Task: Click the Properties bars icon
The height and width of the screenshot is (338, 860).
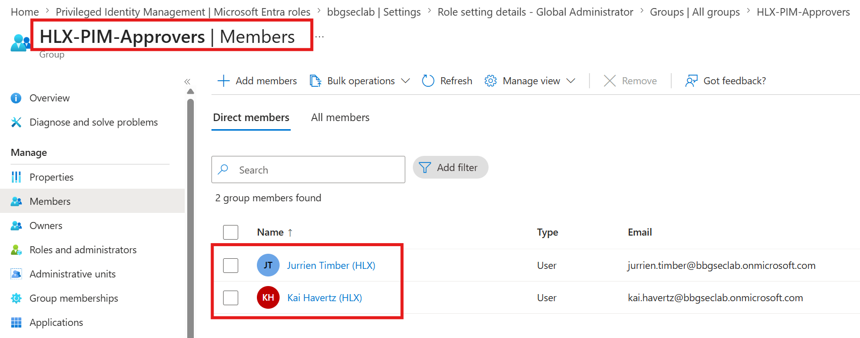Action: point(16,177)
